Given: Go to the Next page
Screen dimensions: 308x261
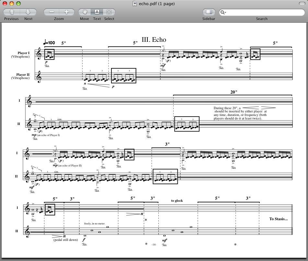Looking at the screenshot, I should [28, 12].
